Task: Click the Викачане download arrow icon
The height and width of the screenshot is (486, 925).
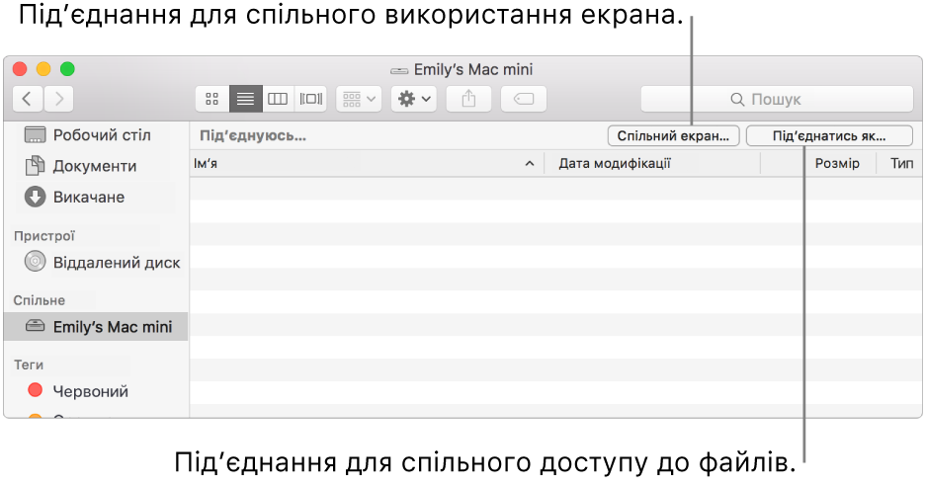Action: pyautogui.click(x=35, y=197)
